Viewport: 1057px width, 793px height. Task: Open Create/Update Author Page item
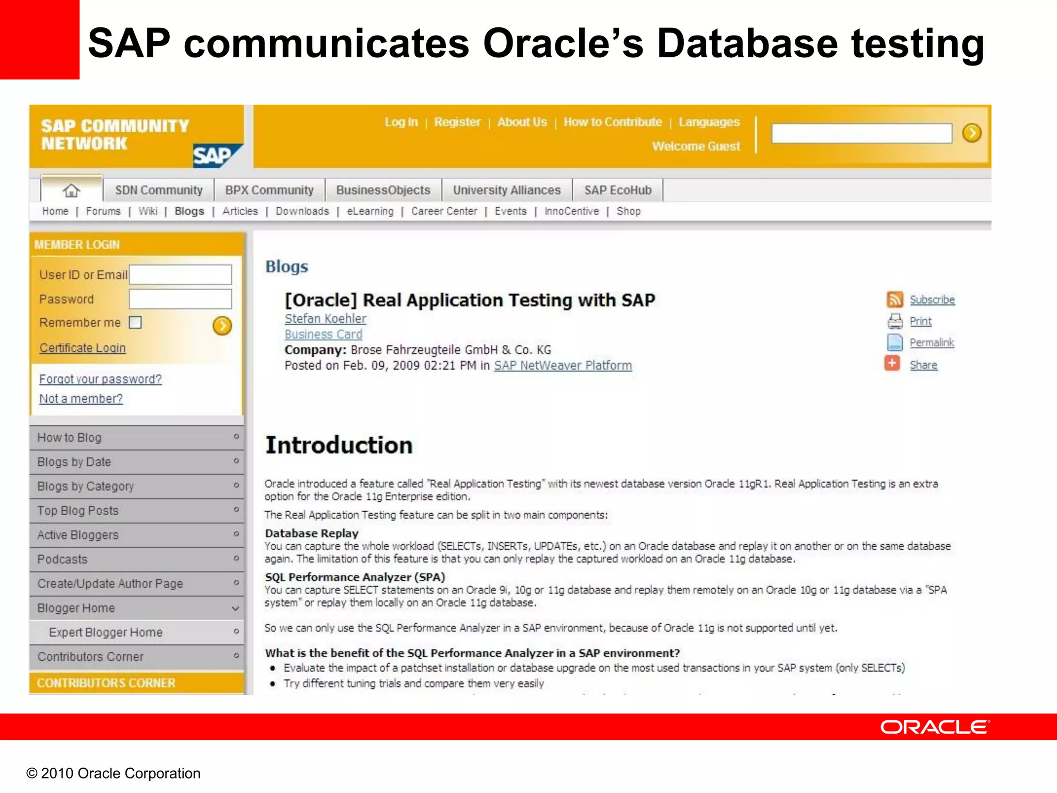pyautogui.click(x=137, y=583)
